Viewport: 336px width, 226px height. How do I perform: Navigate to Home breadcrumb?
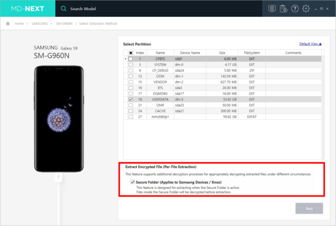(19, 24)
